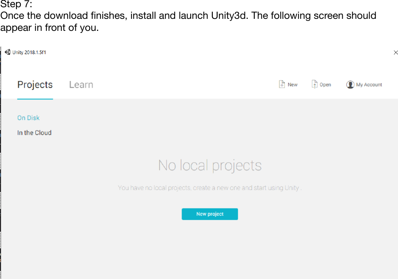Click the My Account avatar icon

point(350,85)
